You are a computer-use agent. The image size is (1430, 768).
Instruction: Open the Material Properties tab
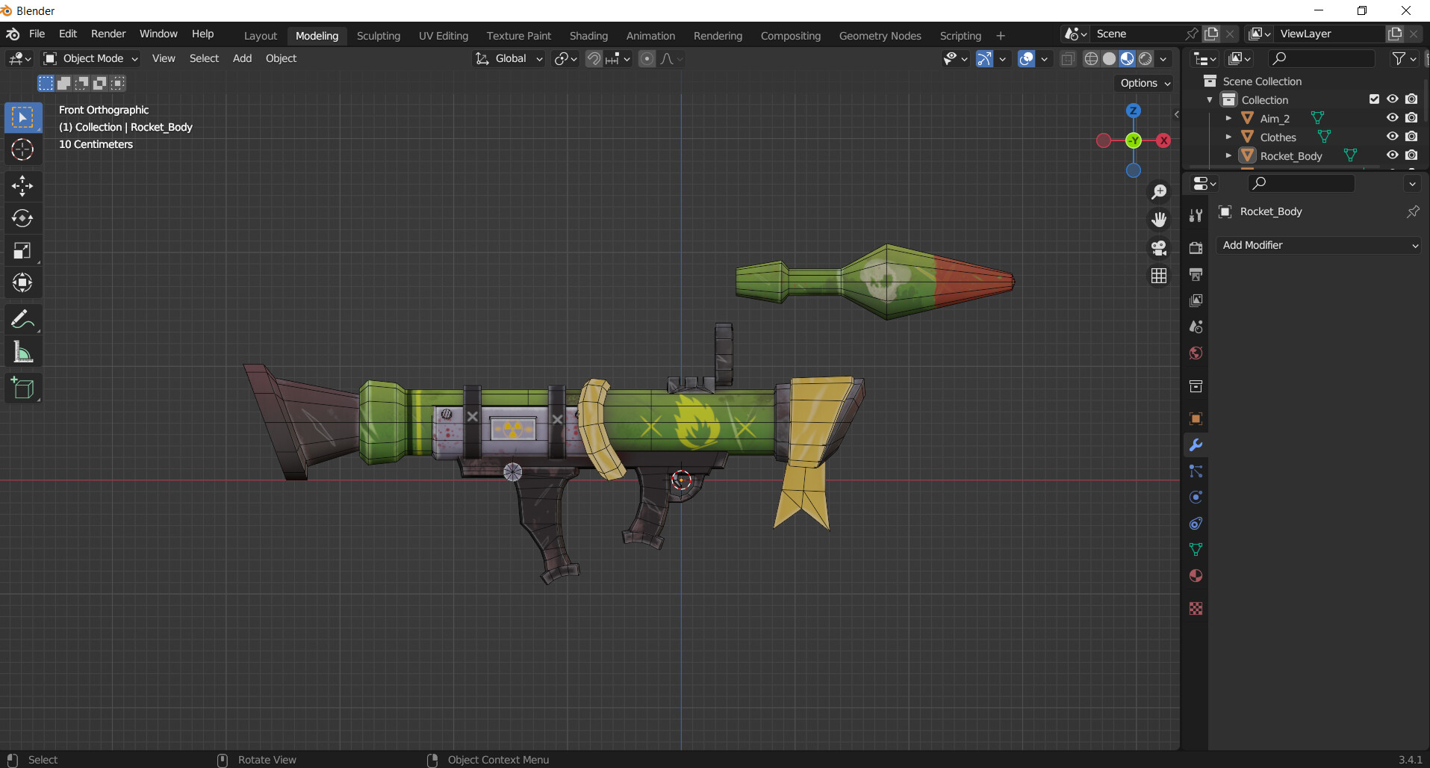coord(1196,576)
